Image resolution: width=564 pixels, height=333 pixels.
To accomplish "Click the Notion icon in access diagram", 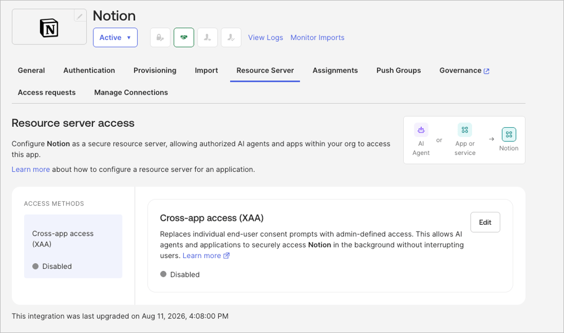I will coord(509,134).
